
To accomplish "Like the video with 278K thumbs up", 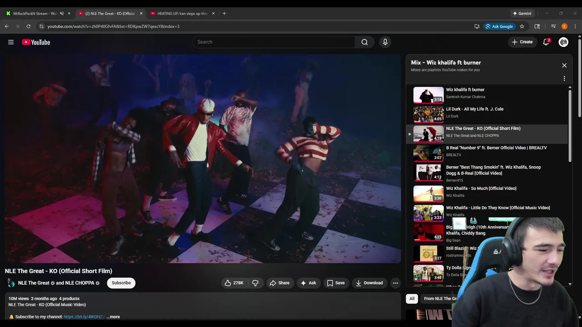I will (235, 283).
